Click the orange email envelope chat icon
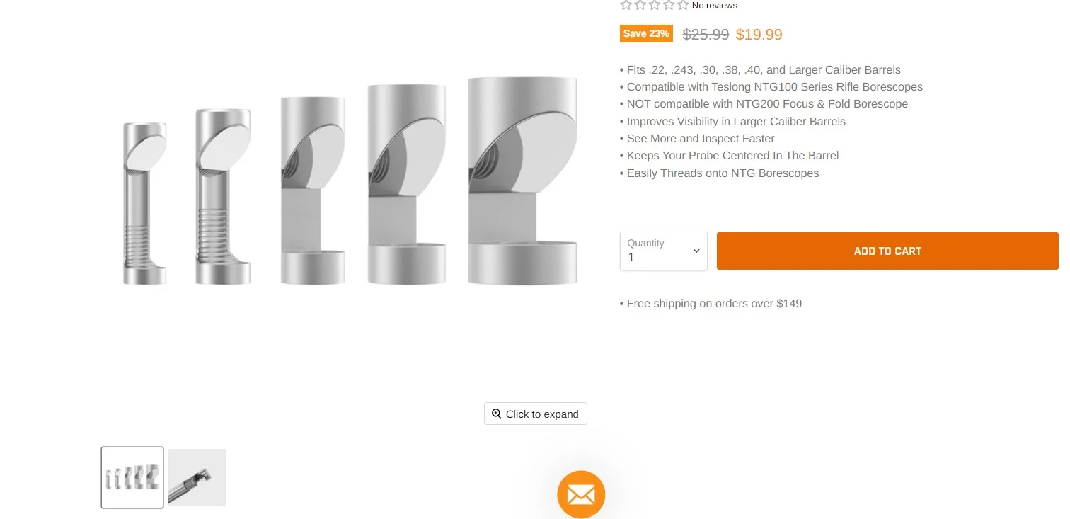Image resolution: width=1070 pixels, height=519 pixels. (581, 494)
